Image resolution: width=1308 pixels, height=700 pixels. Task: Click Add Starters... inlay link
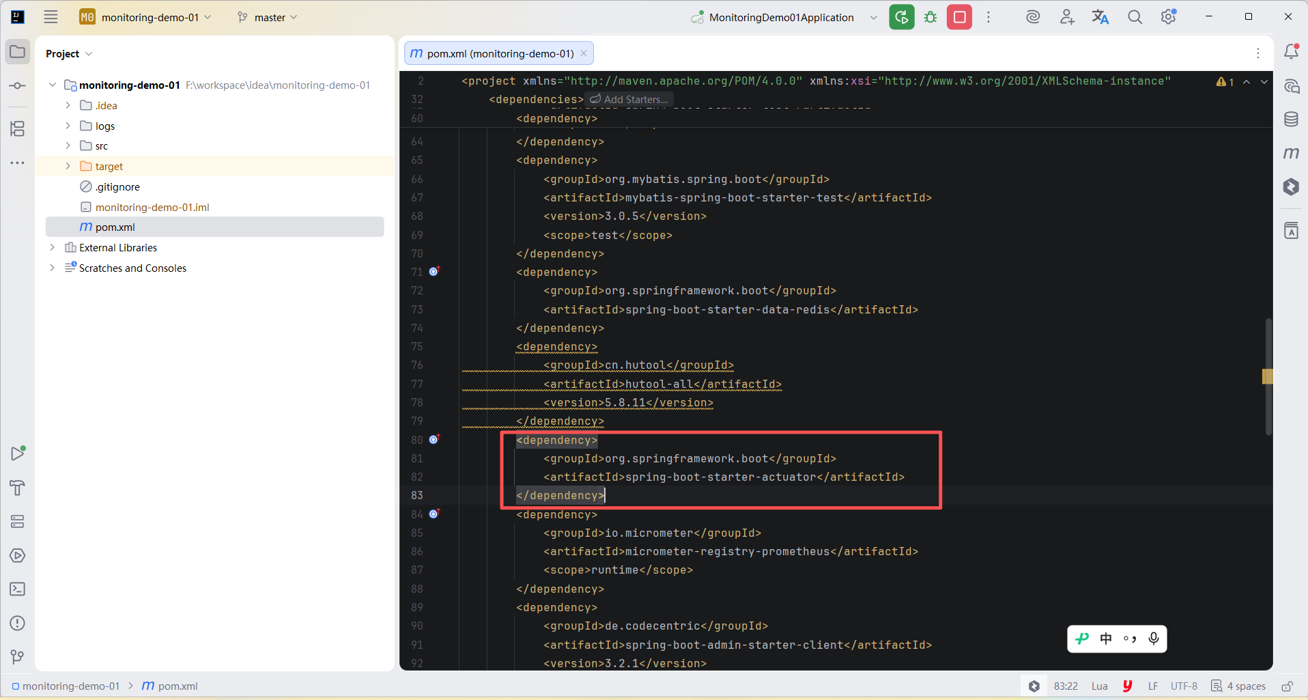pos(629,100)
